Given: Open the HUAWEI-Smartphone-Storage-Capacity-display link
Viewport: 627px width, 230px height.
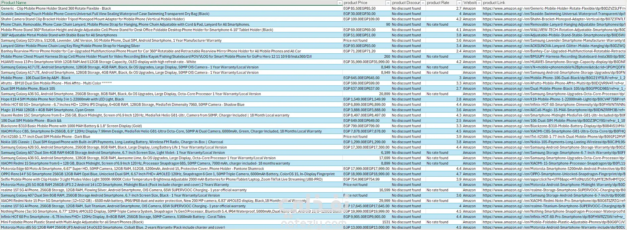Looking at the screenshot, I should pyautogui.click(x=554, y=62).
